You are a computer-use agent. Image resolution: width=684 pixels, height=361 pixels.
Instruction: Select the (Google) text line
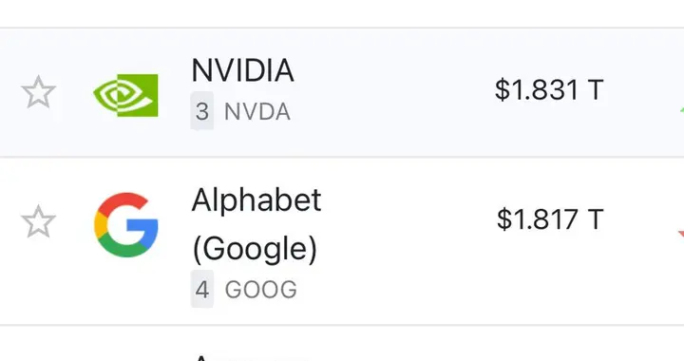coord(255,249)
